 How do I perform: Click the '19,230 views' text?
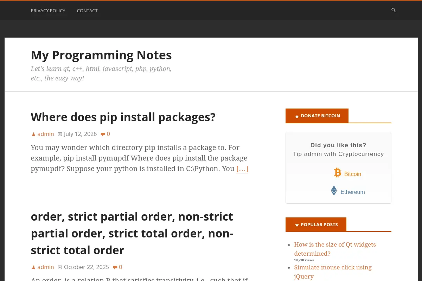(304, 260)
